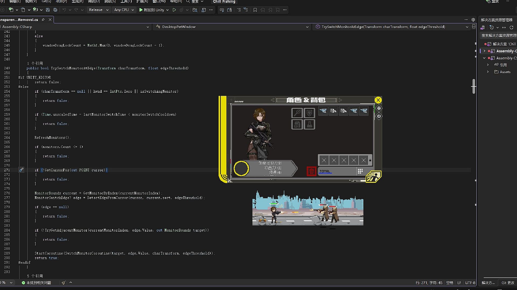
Task: Open the 搜索 search box in the title bar
Action: pyautogui.click(x=195, y=1)
